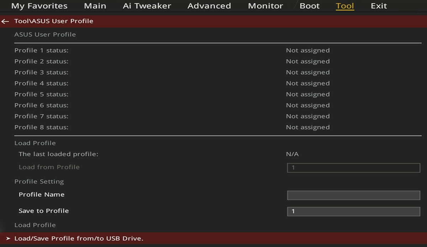Click the Profile 1 status label
Screen dimensions: 427x247
[x=41, y=50]
